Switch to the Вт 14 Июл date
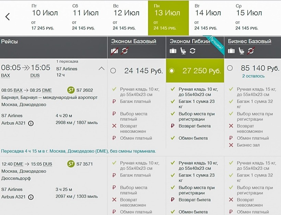This screenshot has width=281, height=215. tap(208, 18)
